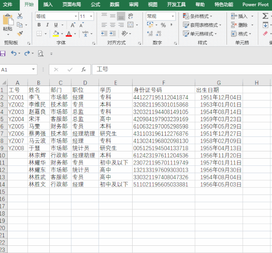
Task: Align text left
Action: tap(104, 25)
